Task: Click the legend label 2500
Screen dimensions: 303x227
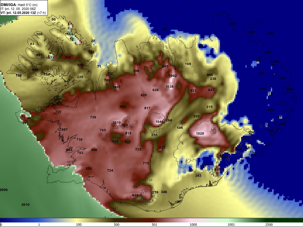Action: [269, 225]
